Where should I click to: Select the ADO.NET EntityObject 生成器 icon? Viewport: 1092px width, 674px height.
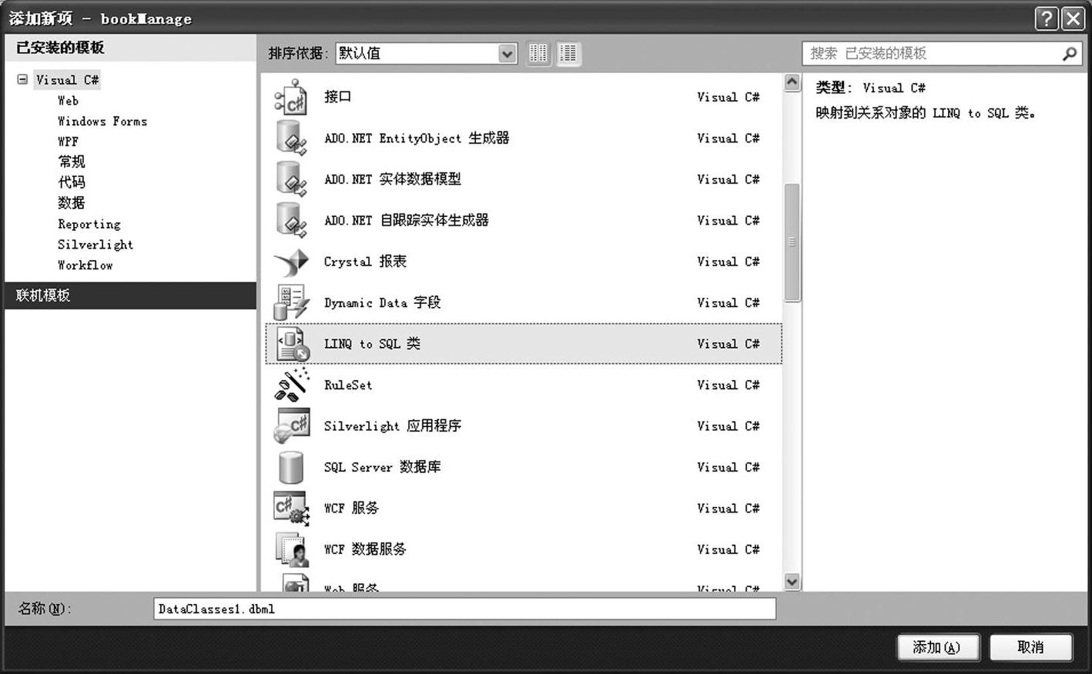coord(291,138)
